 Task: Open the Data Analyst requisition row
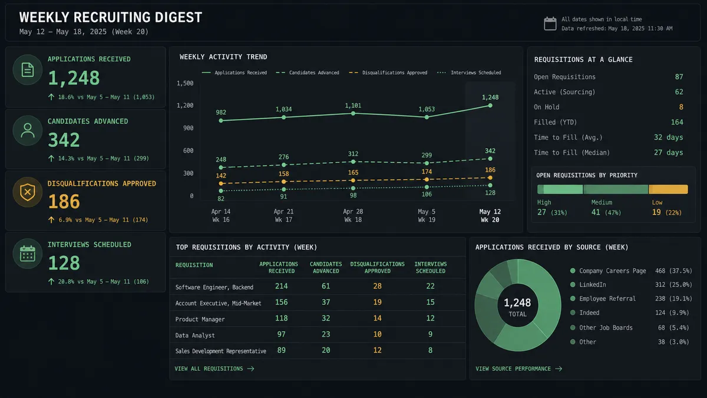[x=318, y=335]
